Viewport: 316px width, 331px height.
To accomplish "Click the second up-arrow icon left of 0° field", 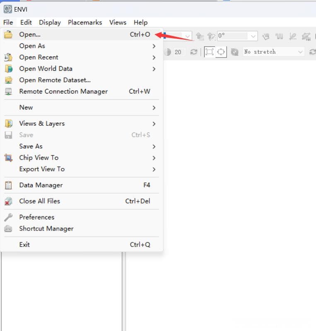I will [x=211, y=36].
